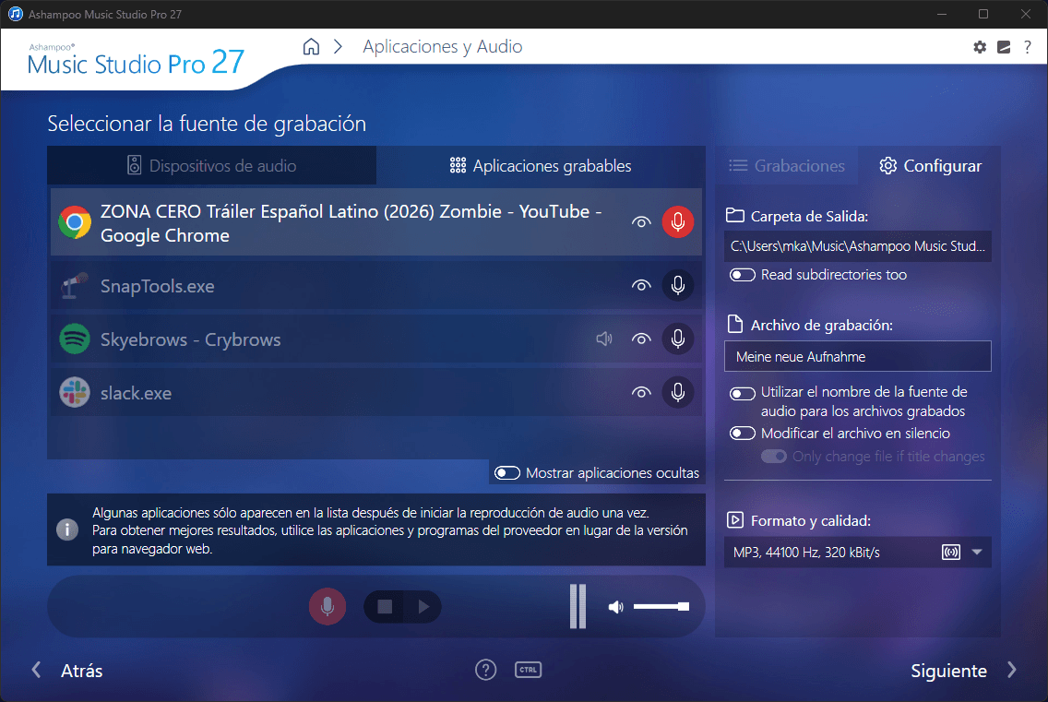Click the level meter bars
The height and width of the screenshot is (702, 1048).
point(578,606)
